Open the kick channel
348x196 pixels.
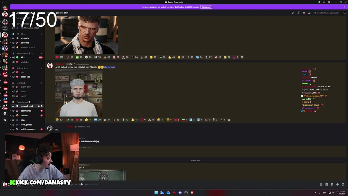tap(27, 57)
